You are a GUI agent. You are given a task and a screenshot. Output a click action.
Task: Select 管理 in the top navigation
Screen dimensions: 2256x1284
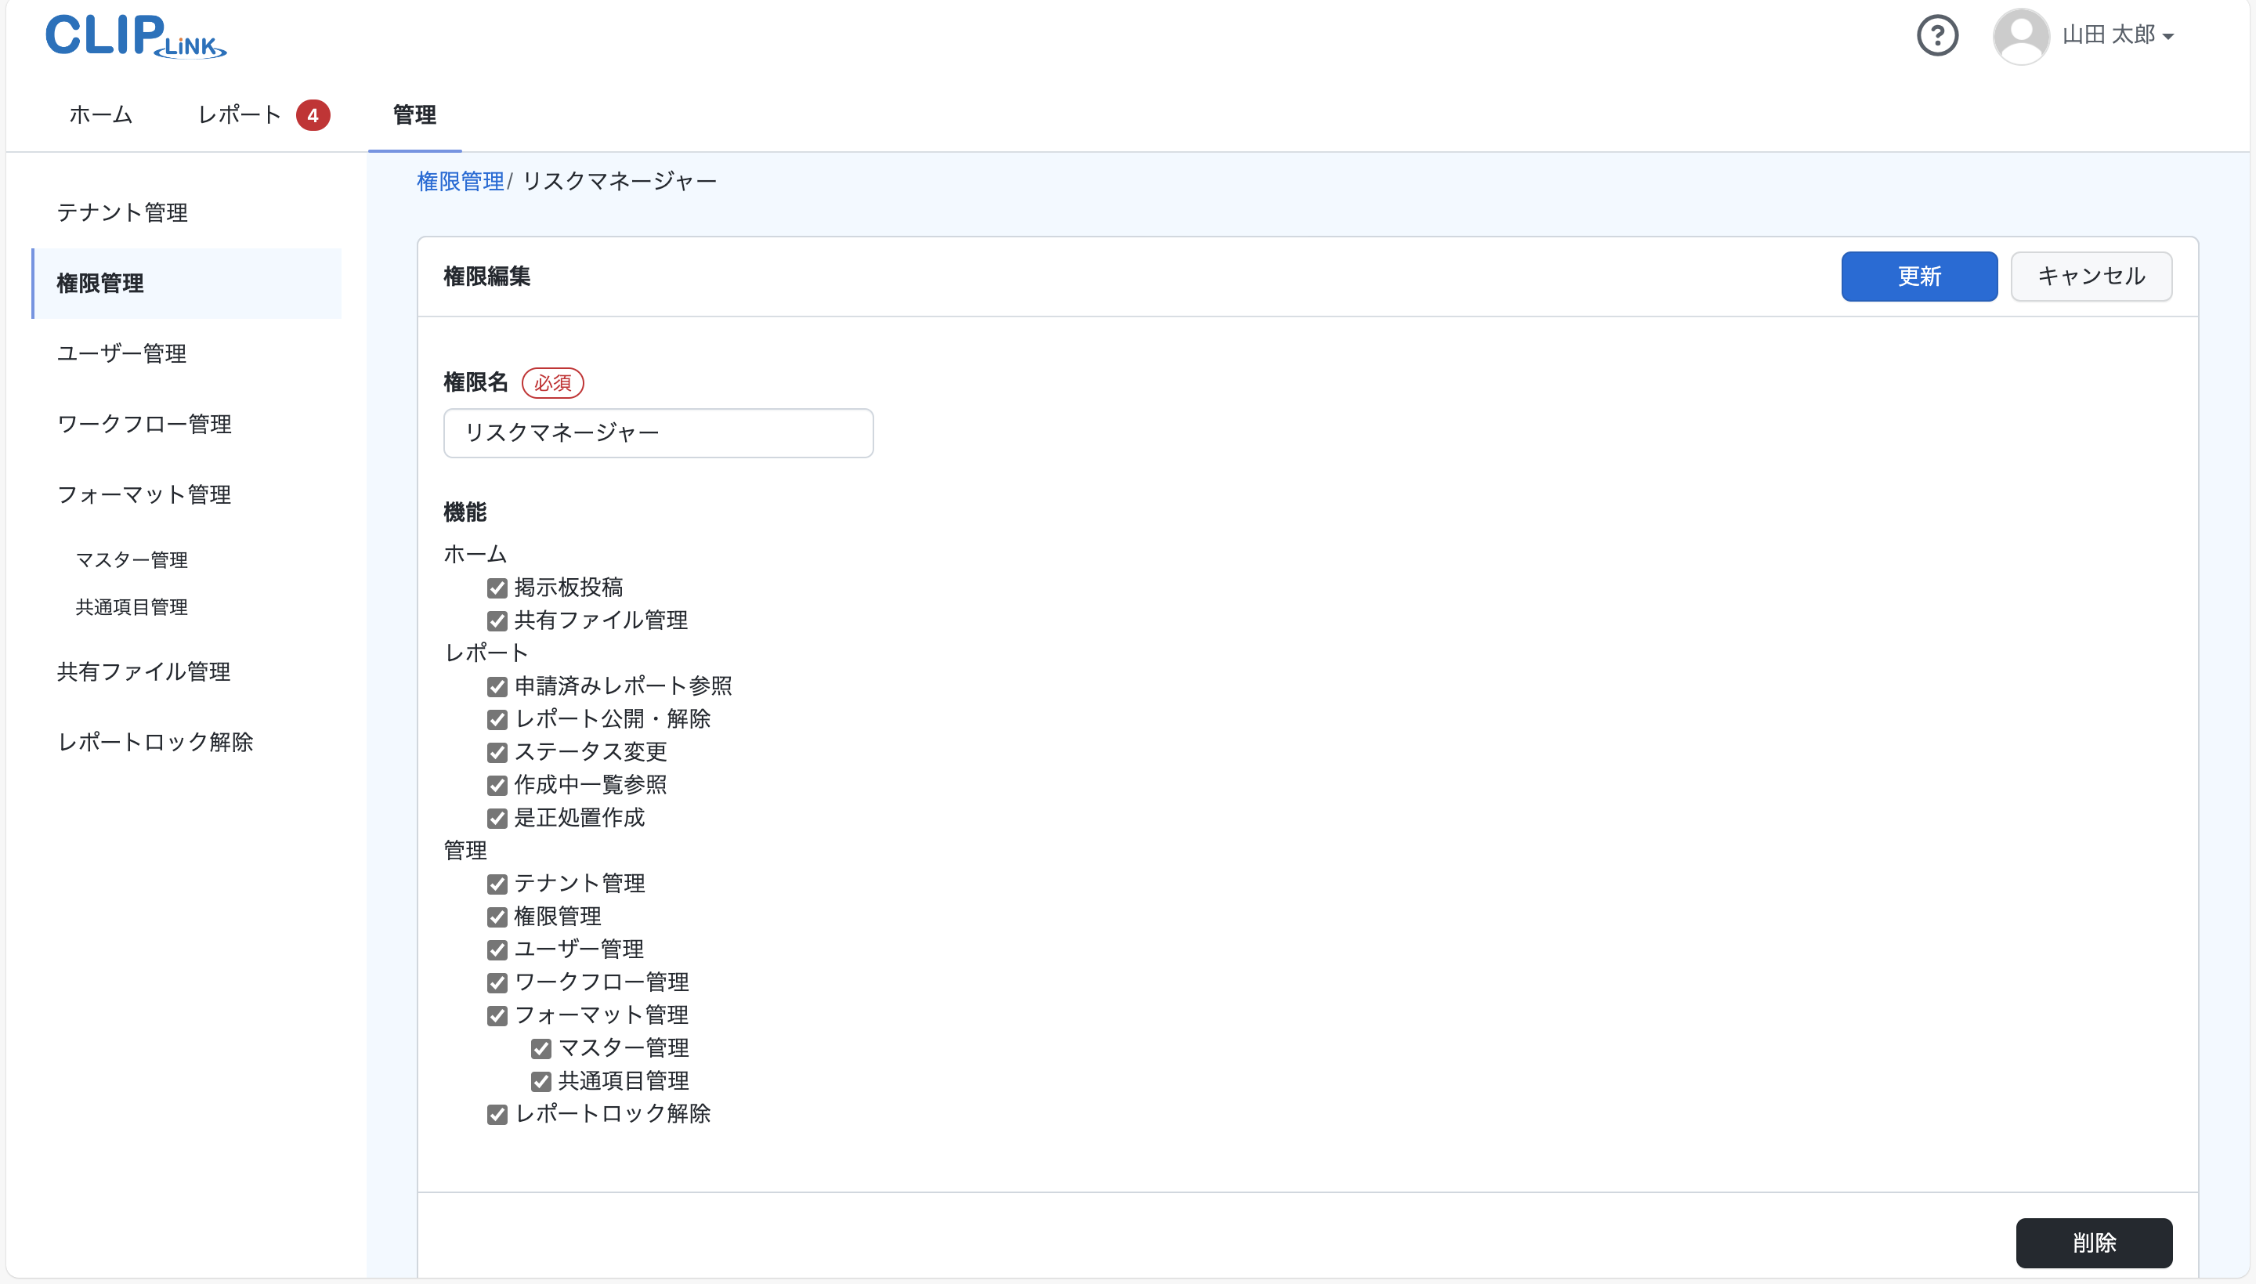tap(414, 114)
